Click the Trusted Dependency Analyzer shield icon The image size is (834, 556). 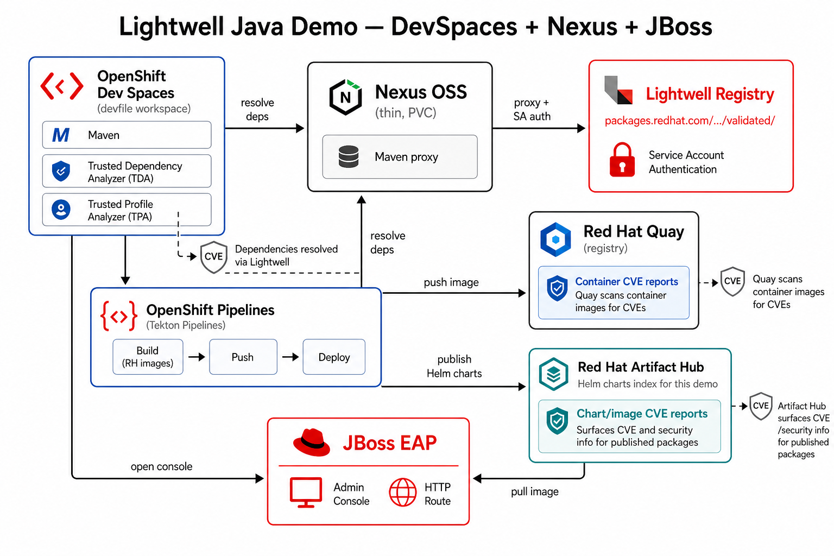click(x=61, y=171)
